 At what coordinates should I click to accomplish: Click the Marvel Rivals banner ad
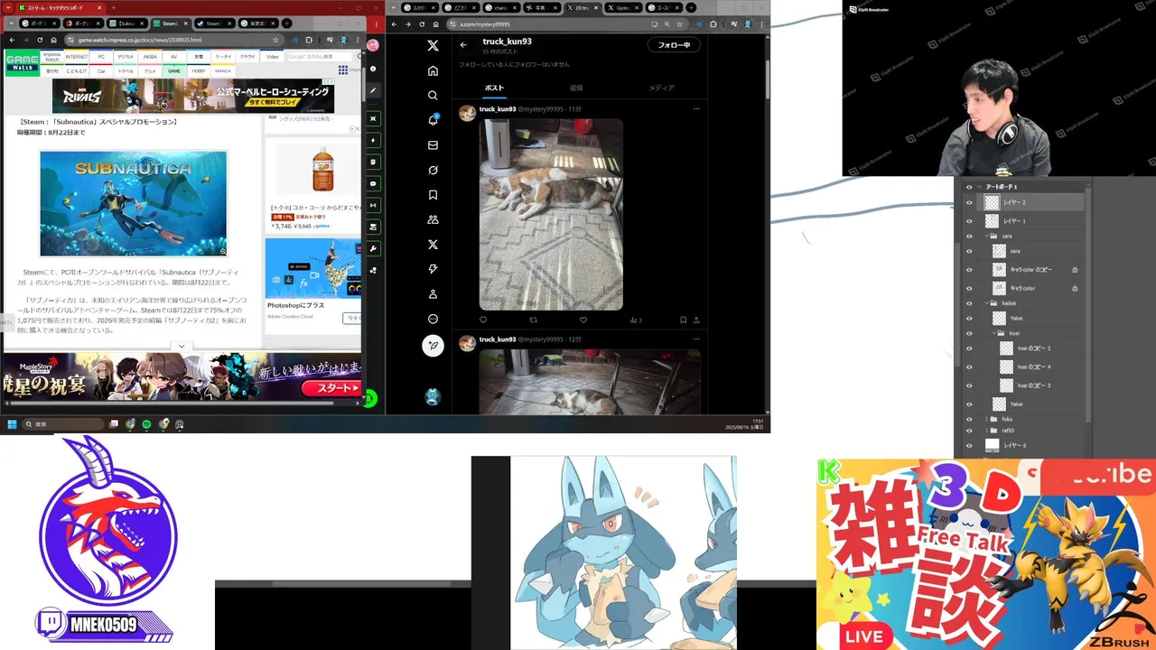click(x=193, y=96)
